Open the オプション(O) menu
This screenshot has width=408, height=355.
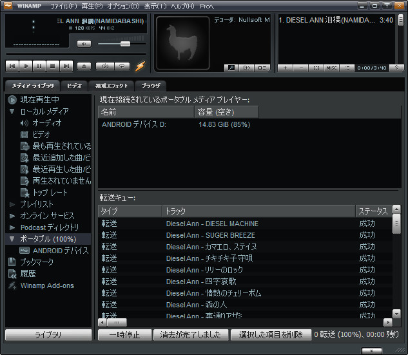click(123, 6)
